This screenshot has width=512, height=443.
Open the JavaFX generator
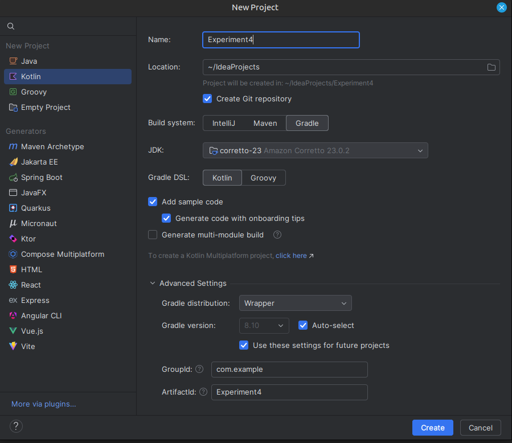click(x=34, y=192)
